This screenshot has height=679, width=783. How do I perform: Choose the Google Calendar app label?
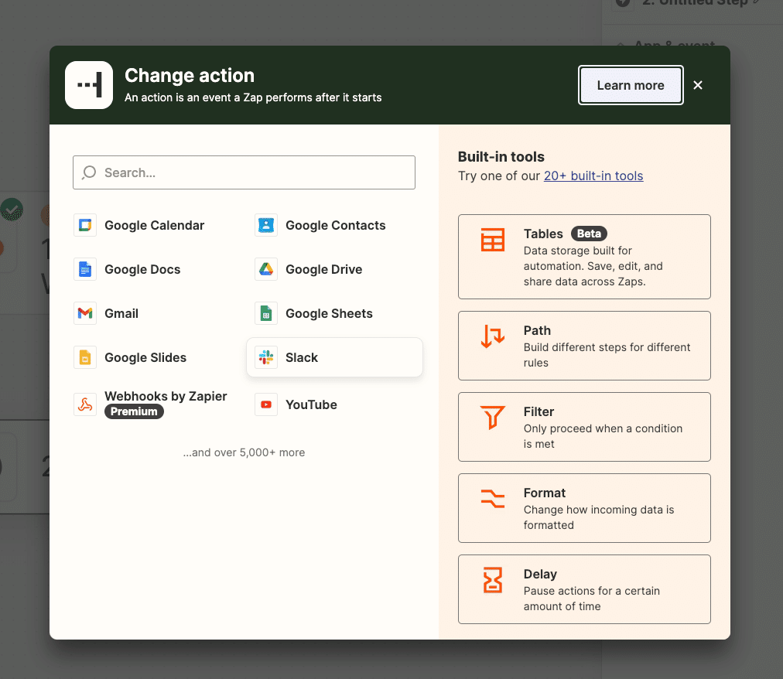pyautogui.click(x=154, y=226)
